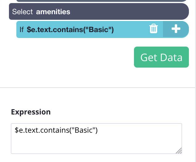Click the Expression label
Image resolution: width=196 pixels, height=162 pixels.
[31, 112]
